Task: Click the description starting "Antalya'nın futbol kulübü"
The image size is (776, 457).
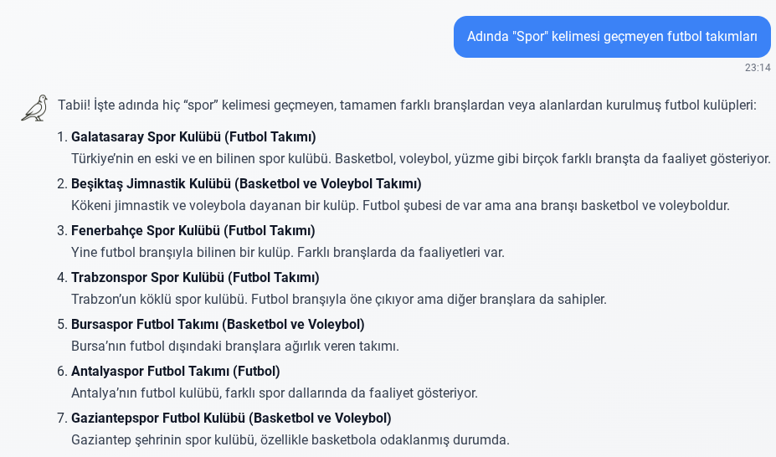Action: coord(275,393)
